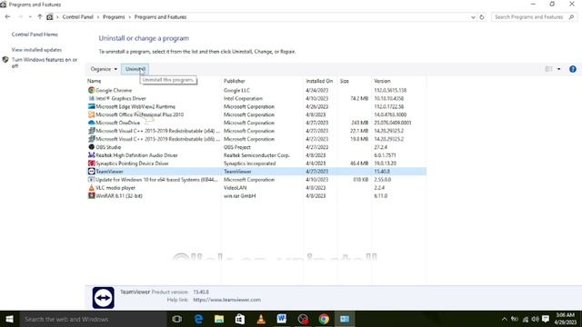Screen dimensions: 582x327
Task: Open Task View on the taskbar
Action: tap(177, 319)
